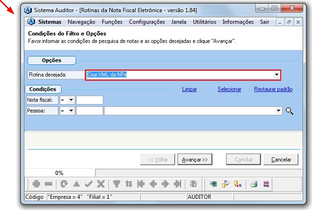
Task: Click the Limpar link
Action: point(189,89)
